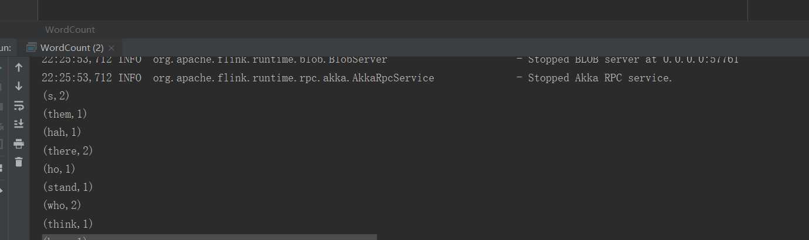This screenshot has height=240, width=809.
Task: Click the WordCount breadcrumb label
Action: click(70, 29)
